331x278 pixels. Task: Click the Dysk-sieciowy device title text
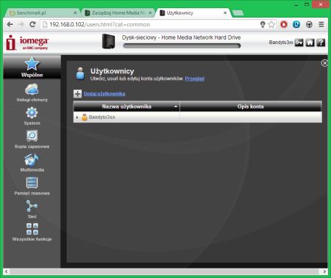(181, 37)
